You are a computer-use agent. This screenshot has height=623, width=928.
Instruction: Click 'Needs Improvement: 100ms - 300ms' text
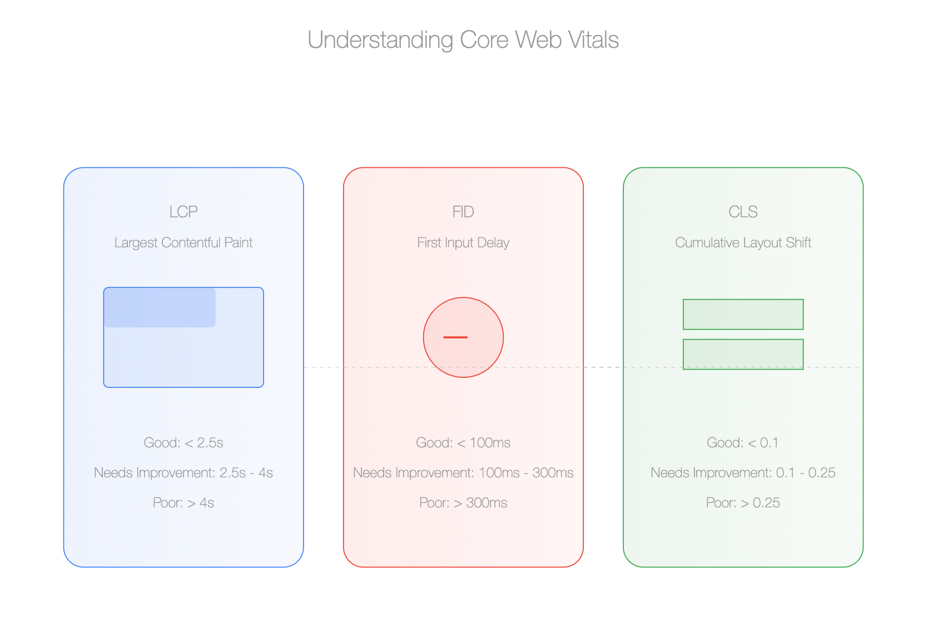[x=463, y=473]
